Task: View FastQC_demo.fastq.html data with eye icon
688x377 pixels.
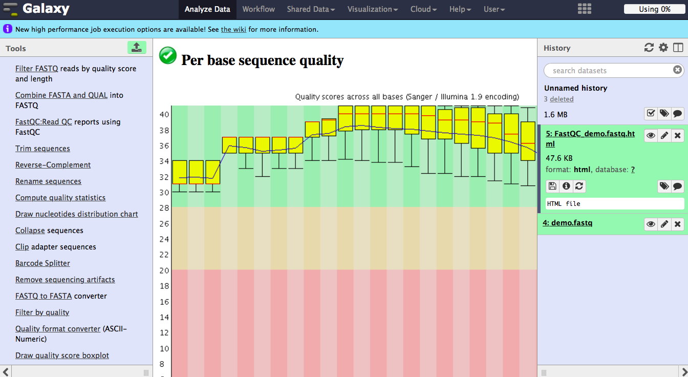Action: [651, 136]
